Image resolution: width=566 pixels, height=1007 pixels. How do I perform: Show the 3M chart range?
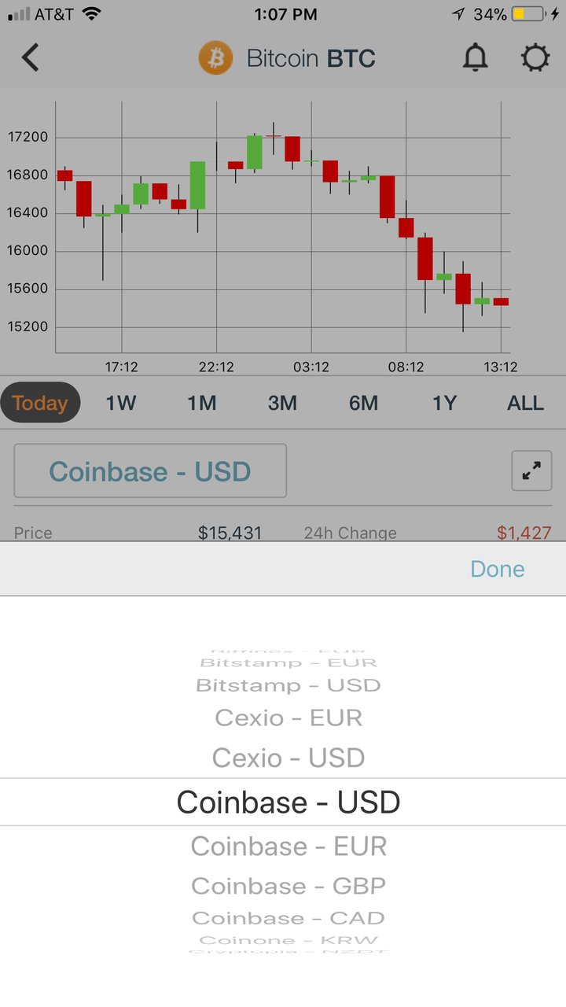282,403
